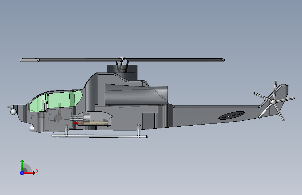Select the oval vent on the tail boom
The width and height of the screenshot is (302, 195).
click(232, 115)
